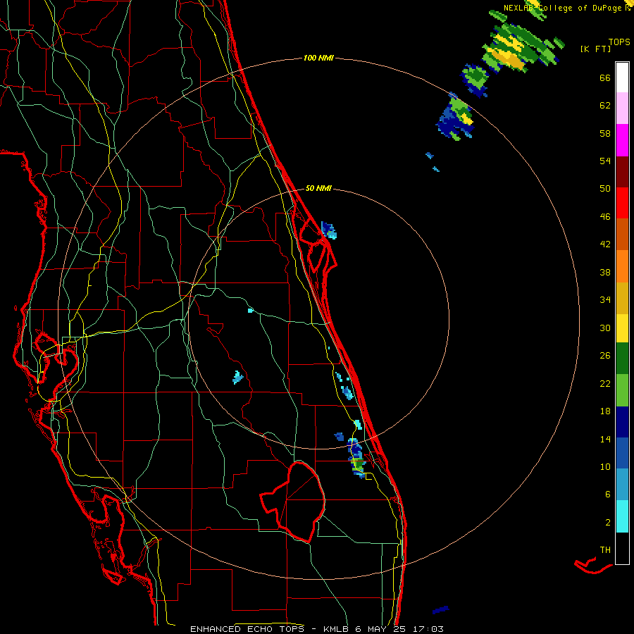
Task: Click legend value '42'
Action: [605, 244]
